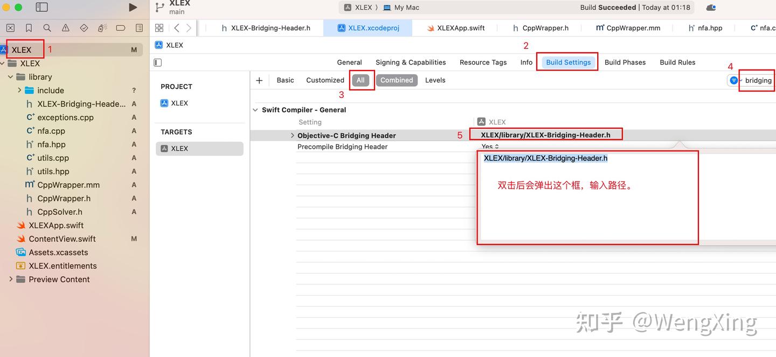This screenshot has height=357, width=776.
Task: Expand the Preview Content folder
Action: [x=11, y=279]
